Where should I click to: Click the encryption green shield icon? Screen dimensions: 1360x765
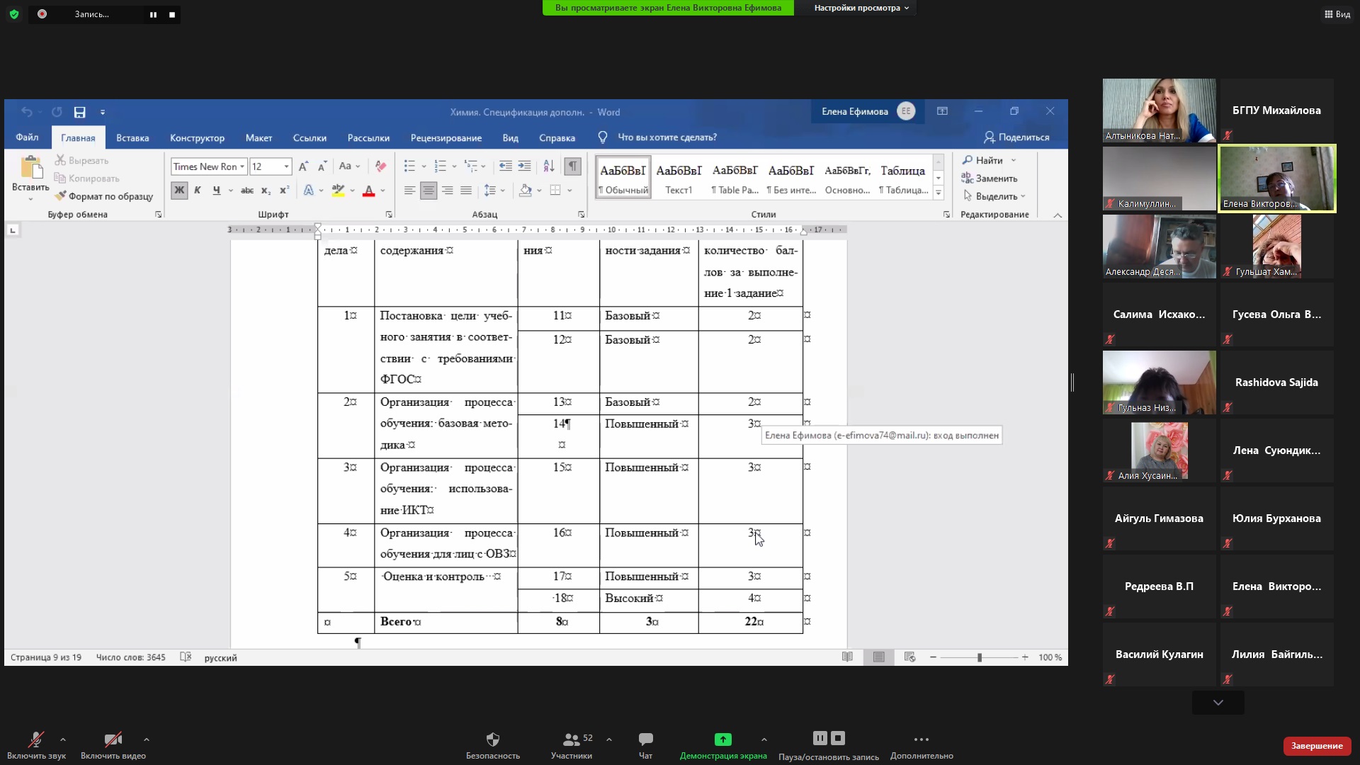[x=13, y=14]
